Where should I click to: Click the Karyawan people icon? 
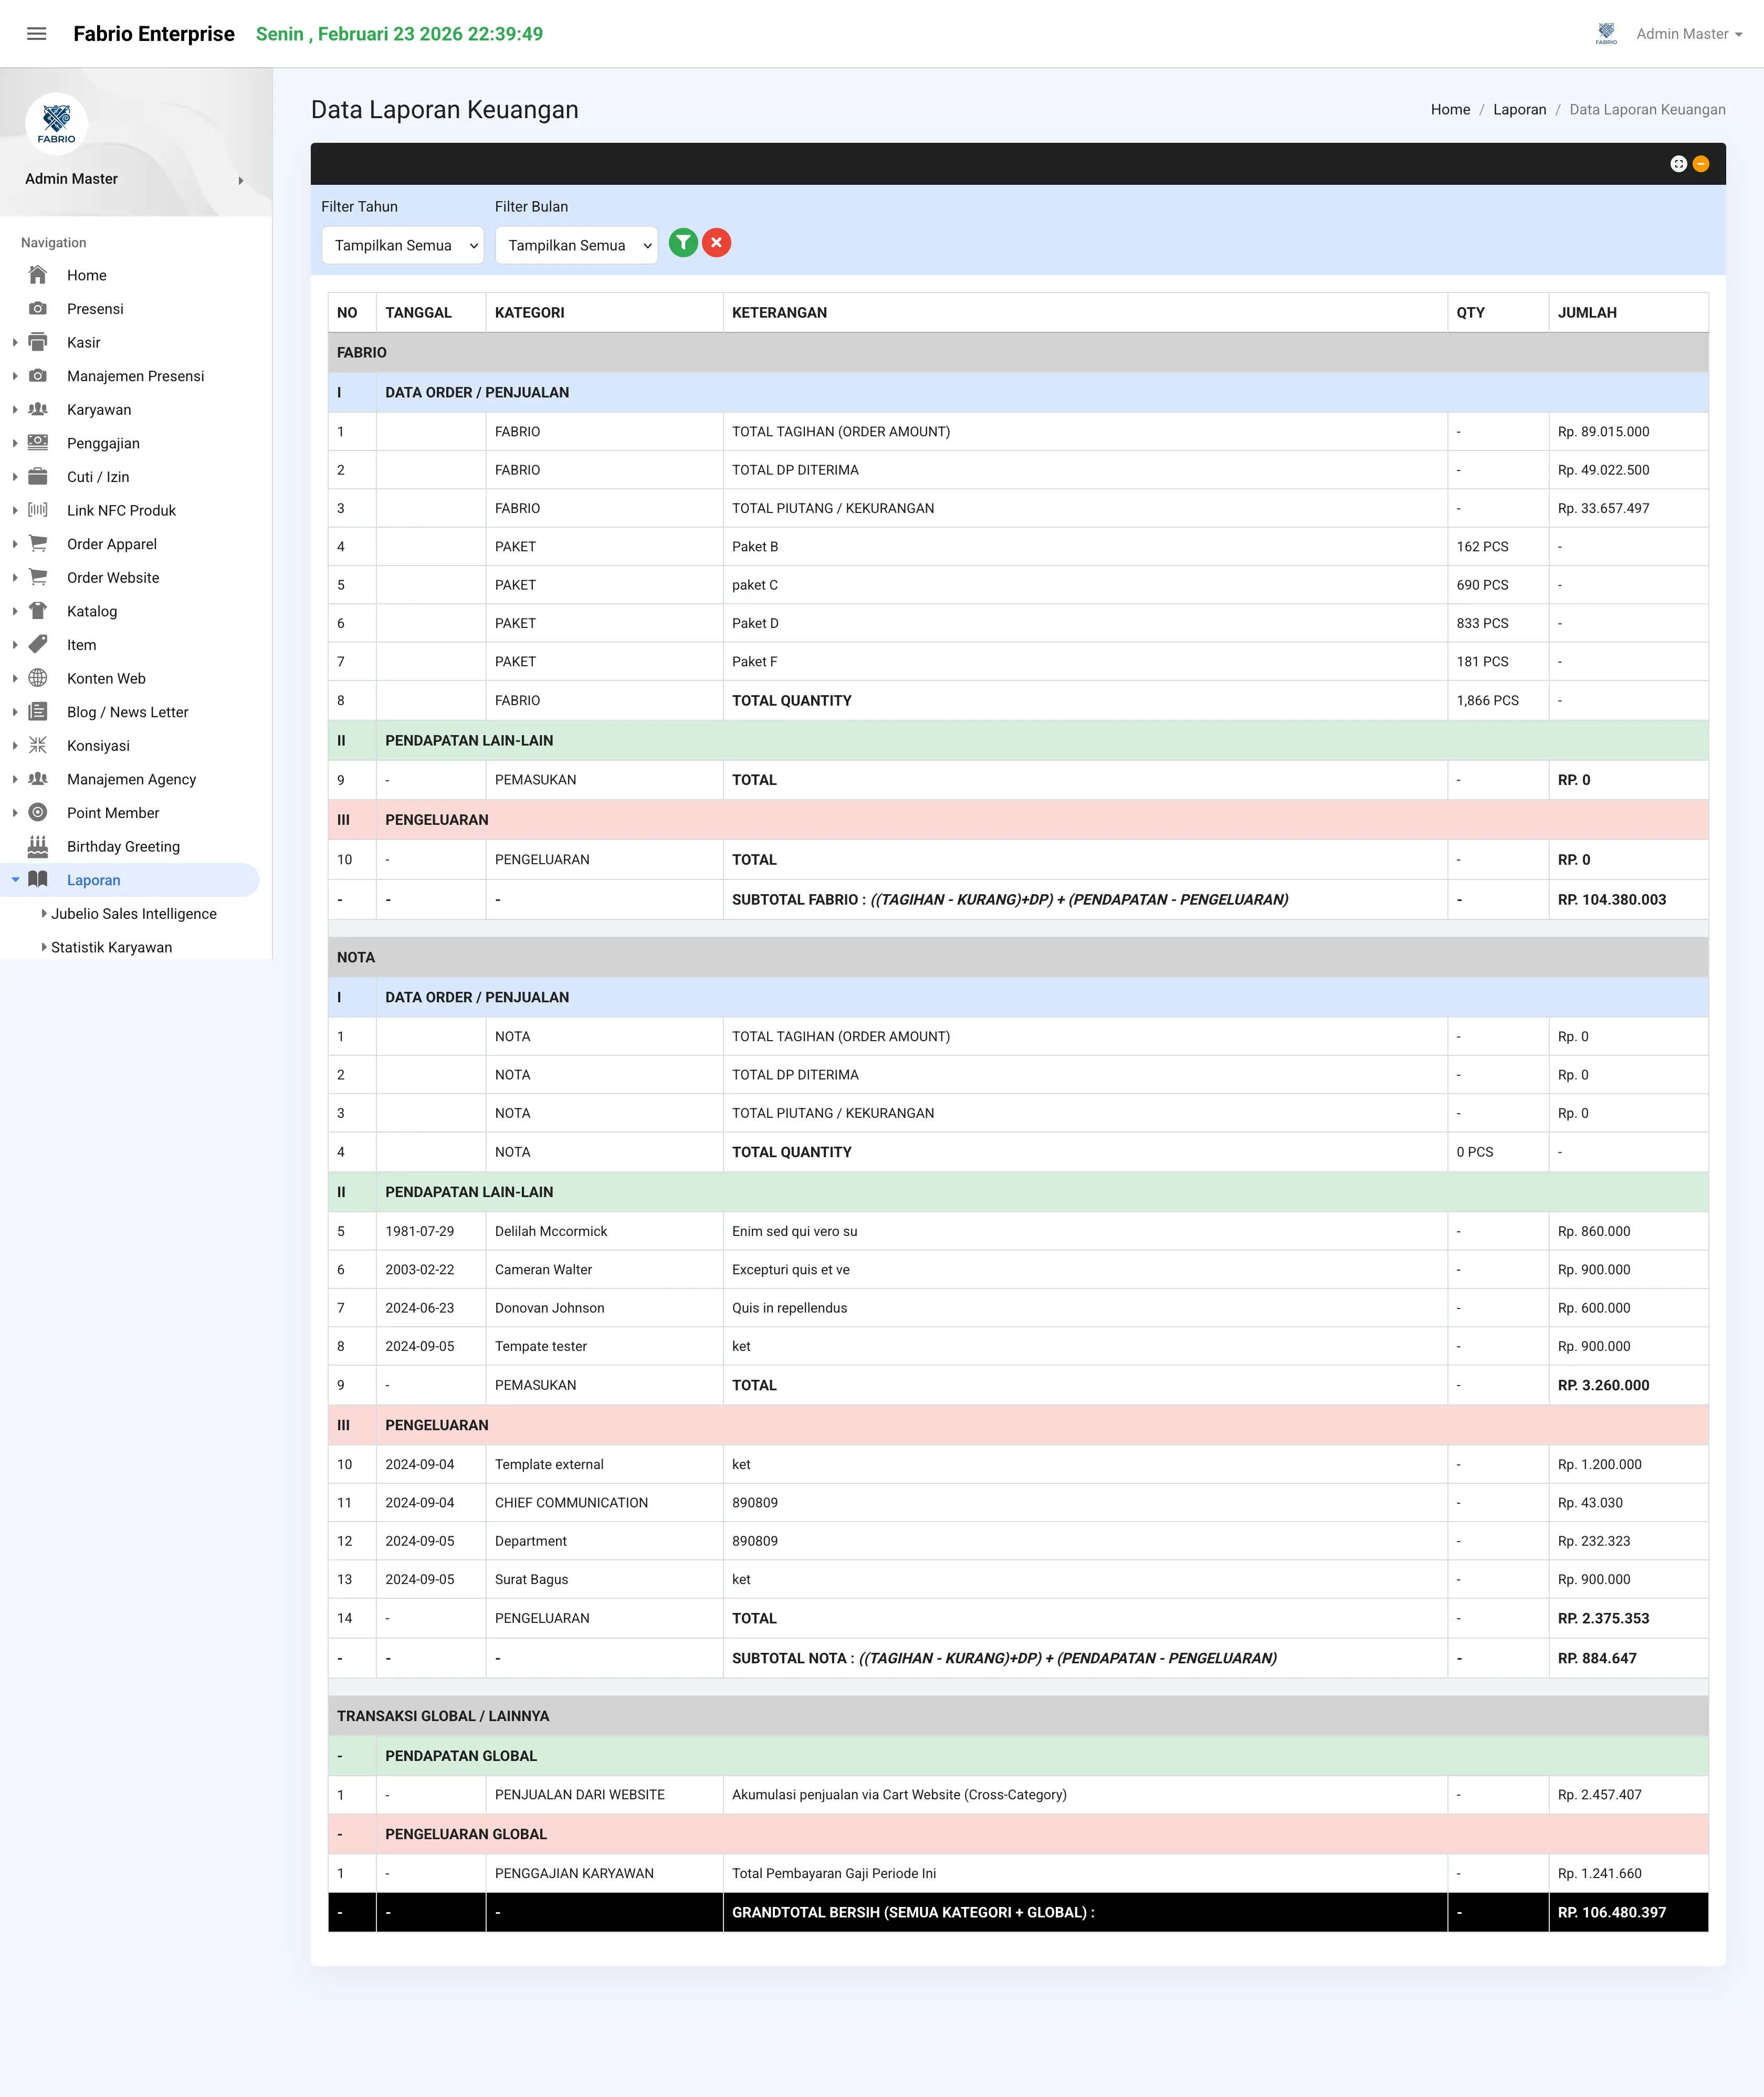click(38, 409)
